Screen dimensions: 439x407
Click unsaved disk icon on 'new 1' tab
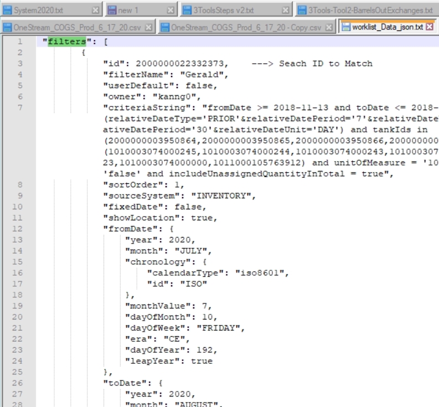tap(112, 11)
